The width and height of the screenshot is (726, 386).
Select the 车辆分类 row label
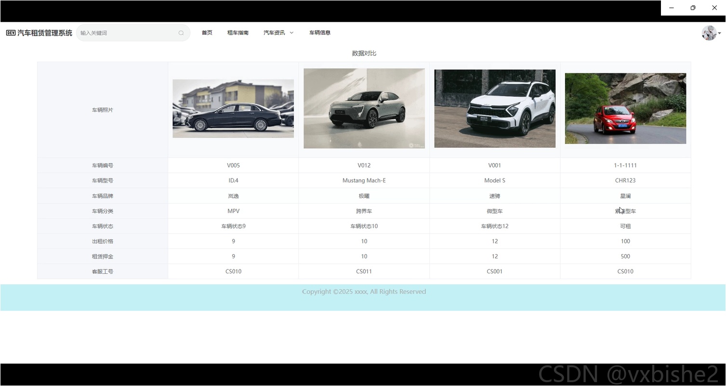pos(103,211)
